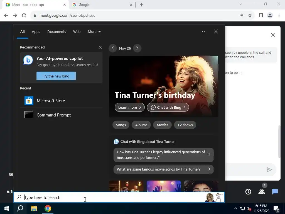Image resolution: width=285 pixels, height=214 pixels.
Task: Open Chrome side panel icon
Action: tap(261, 16)
